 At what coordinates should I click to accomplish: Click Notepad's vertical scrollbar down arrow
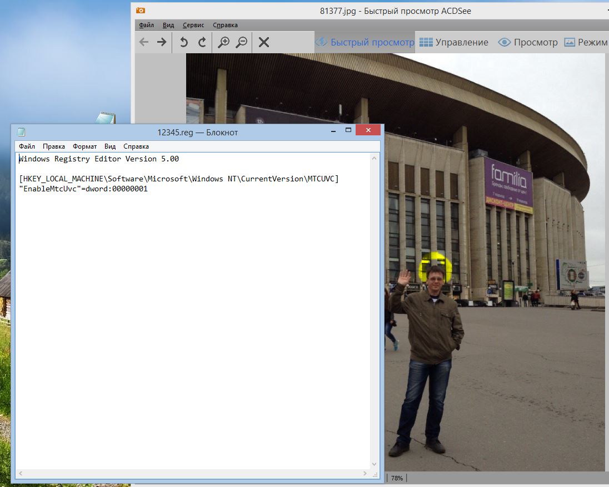point(375,464)
